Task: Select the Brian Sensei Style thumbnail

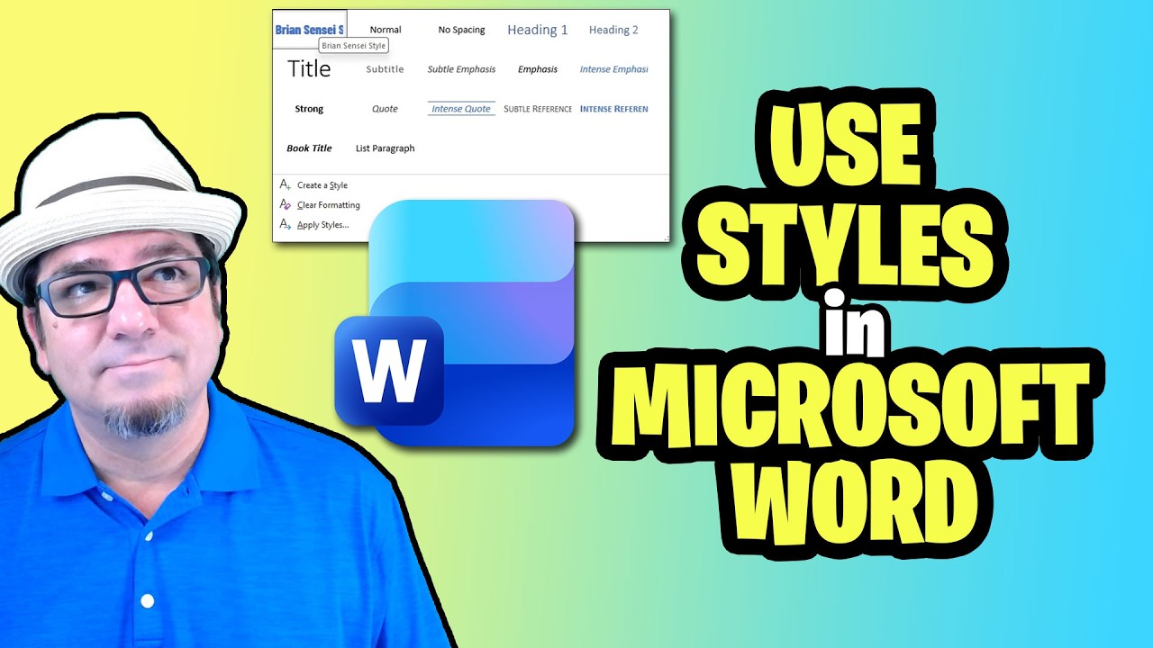Action: pos(310,30)
